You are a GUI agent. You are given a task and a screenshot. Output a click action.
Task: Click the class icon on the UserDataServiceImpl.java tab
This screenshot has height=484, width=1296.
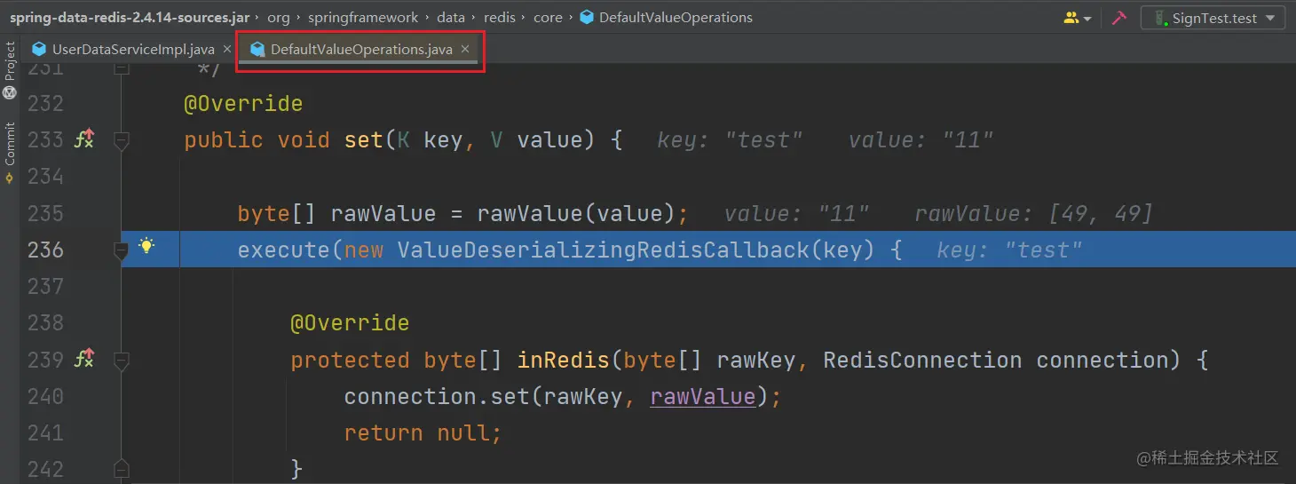[39, 50]
